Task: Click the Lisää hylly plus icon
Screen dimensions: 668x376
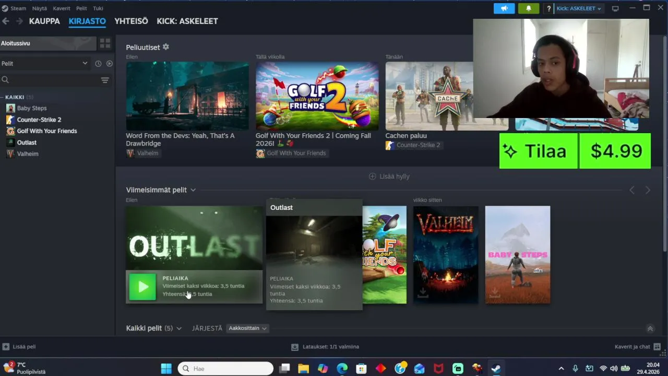Action: [372, 177]
